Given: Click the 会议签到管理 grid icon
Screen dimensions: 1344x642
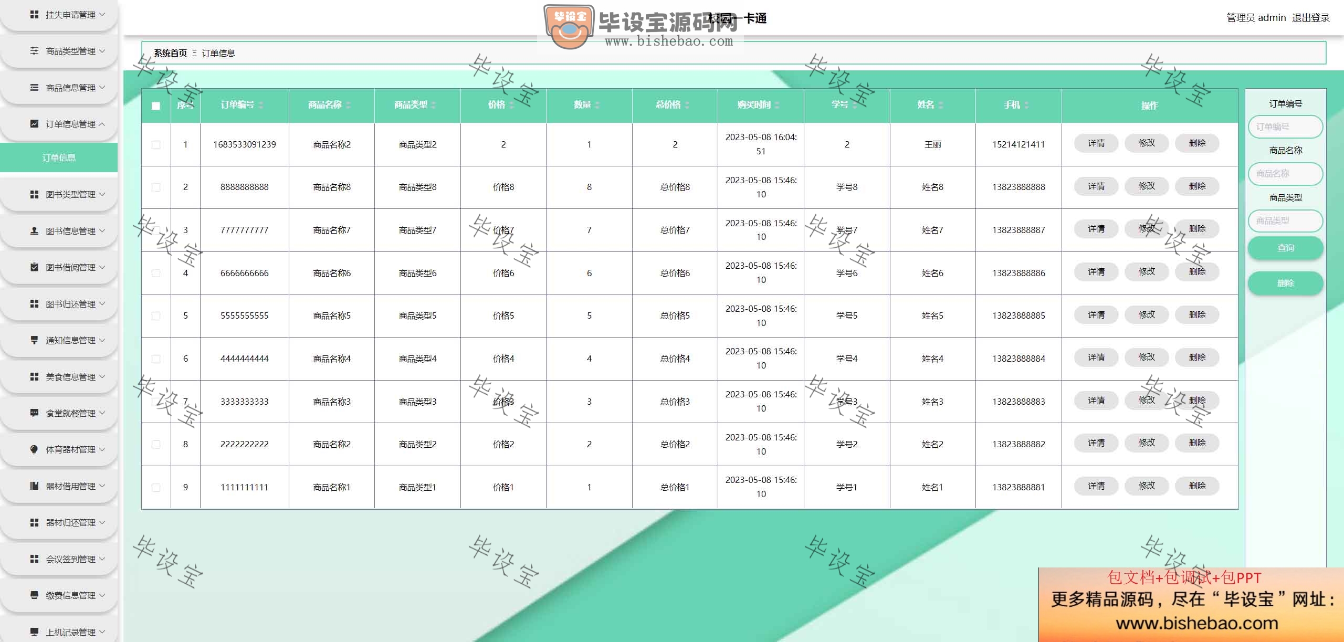Looking at the screenshot, I should click(34, 559).
